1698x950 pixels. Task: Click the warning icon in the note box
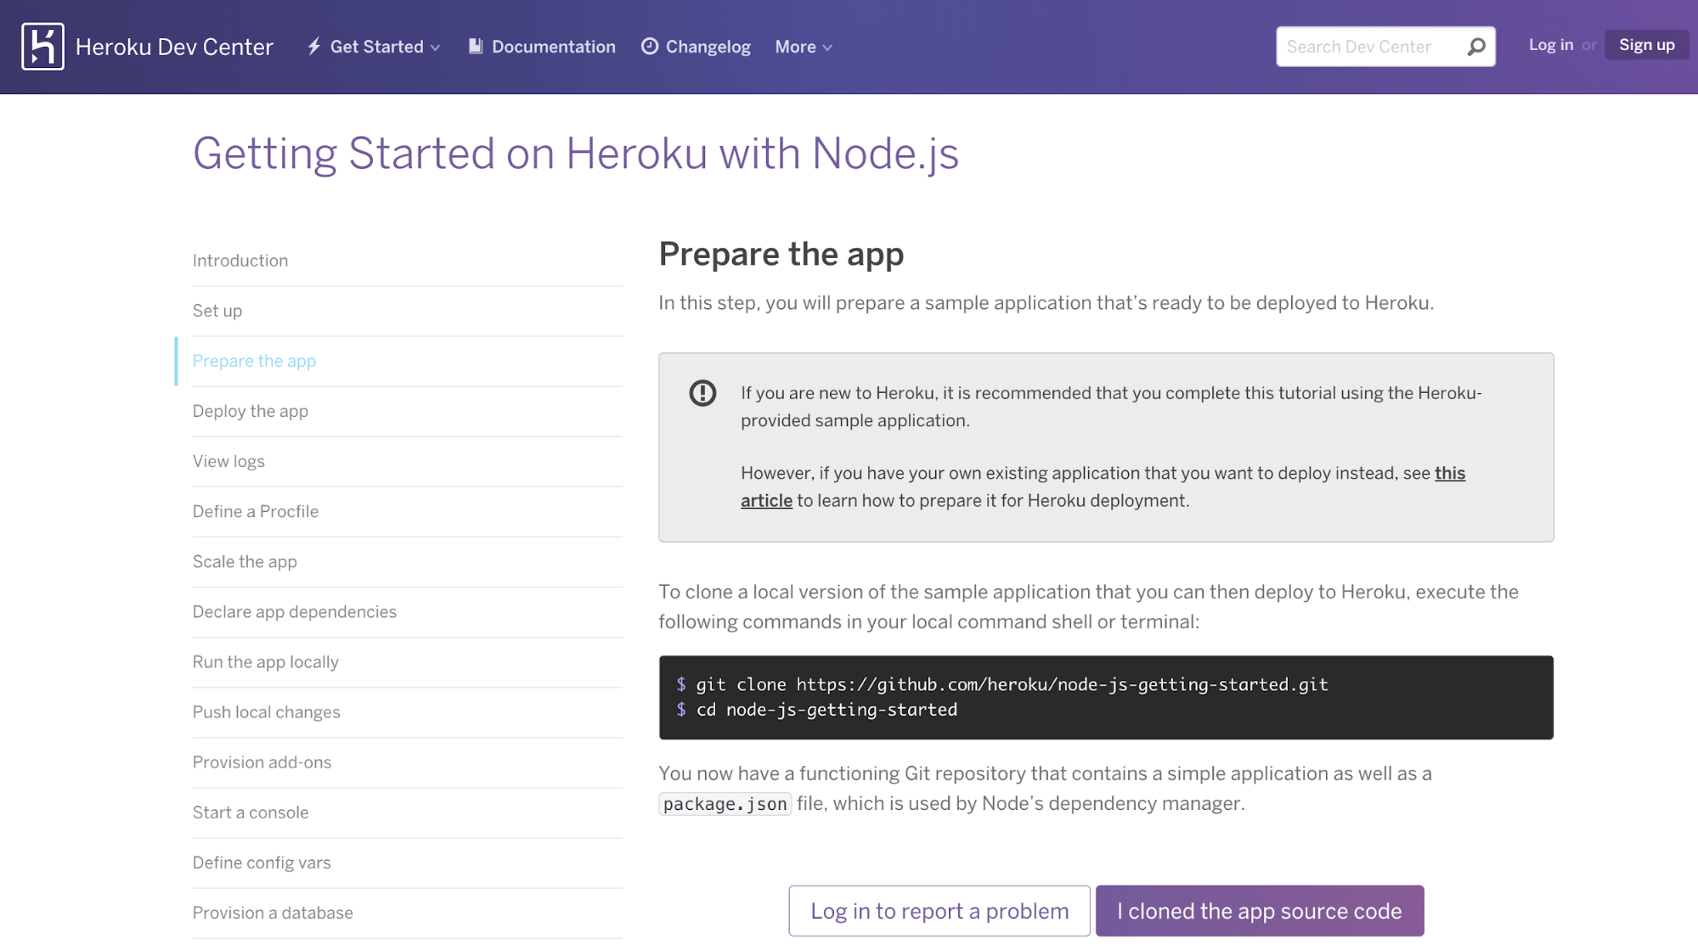(702, 393)
